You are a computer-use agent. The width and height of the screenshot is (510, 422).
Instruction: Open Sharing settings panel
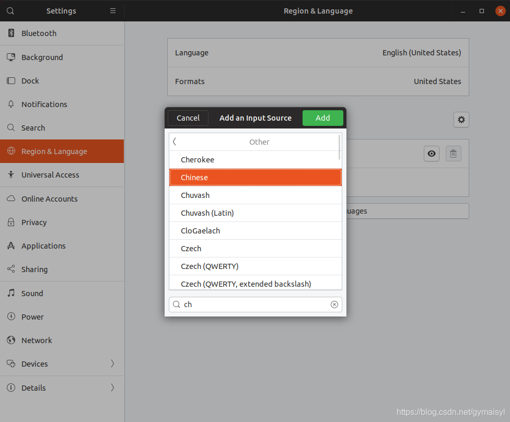pos(62,269)
